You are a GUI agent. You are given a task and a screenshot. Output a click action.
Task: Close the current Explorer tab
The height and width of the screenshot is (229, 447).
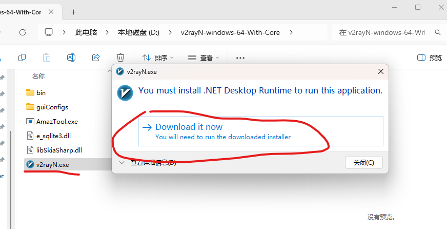pos(51,12)
